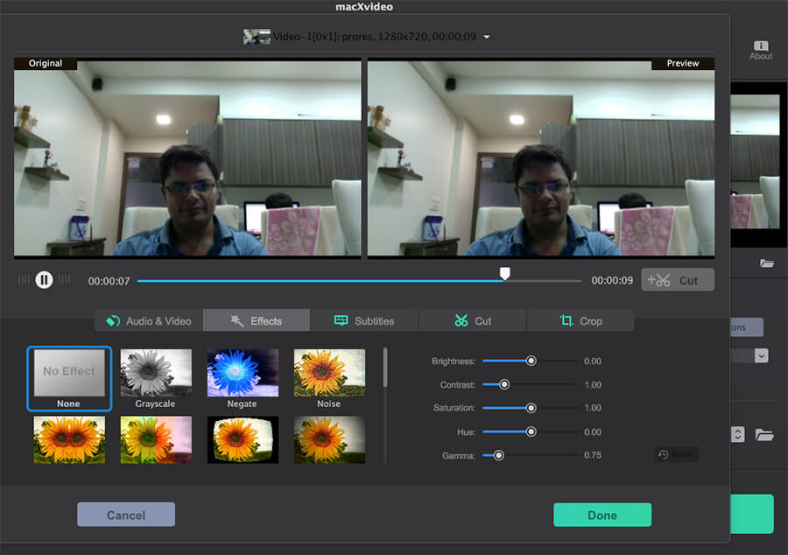The width and height of the screenshot is (788, 555).
Task: Adjust the Brightness slider handle
Action: (x=531, y=361)
